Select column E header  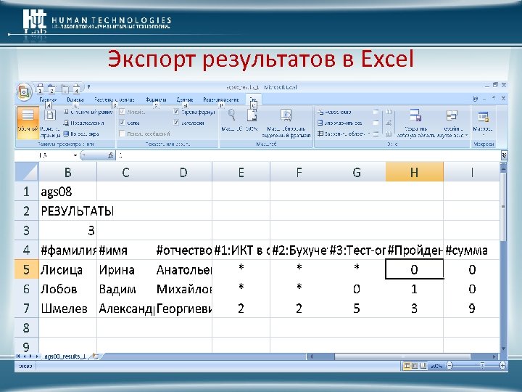241,172
